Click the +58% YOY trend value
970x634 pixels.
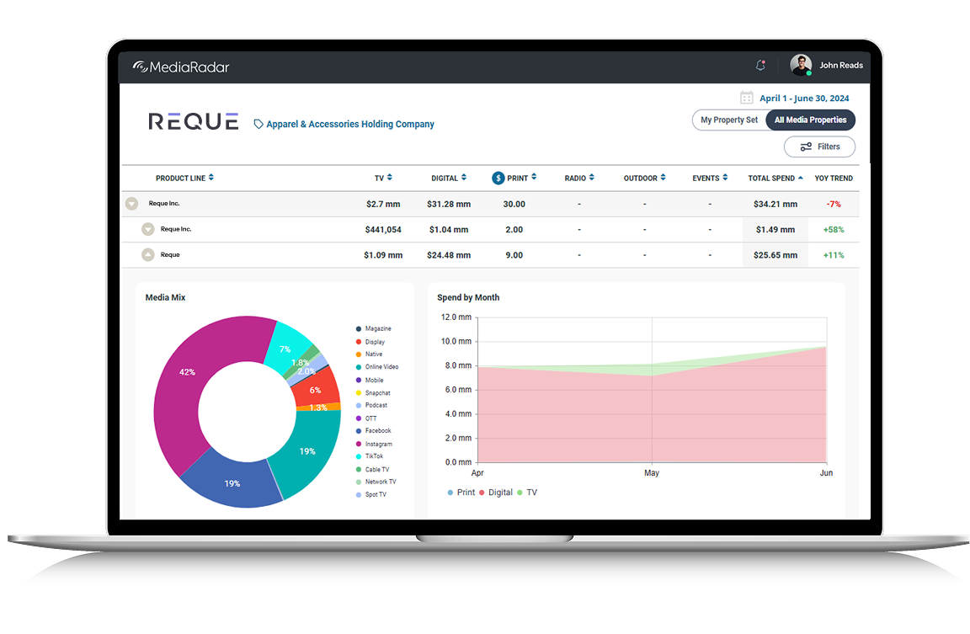click(834, 230)
